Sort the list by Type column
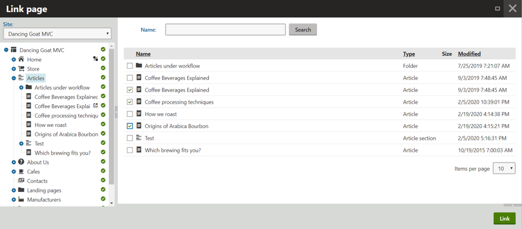 click(409, 54)
